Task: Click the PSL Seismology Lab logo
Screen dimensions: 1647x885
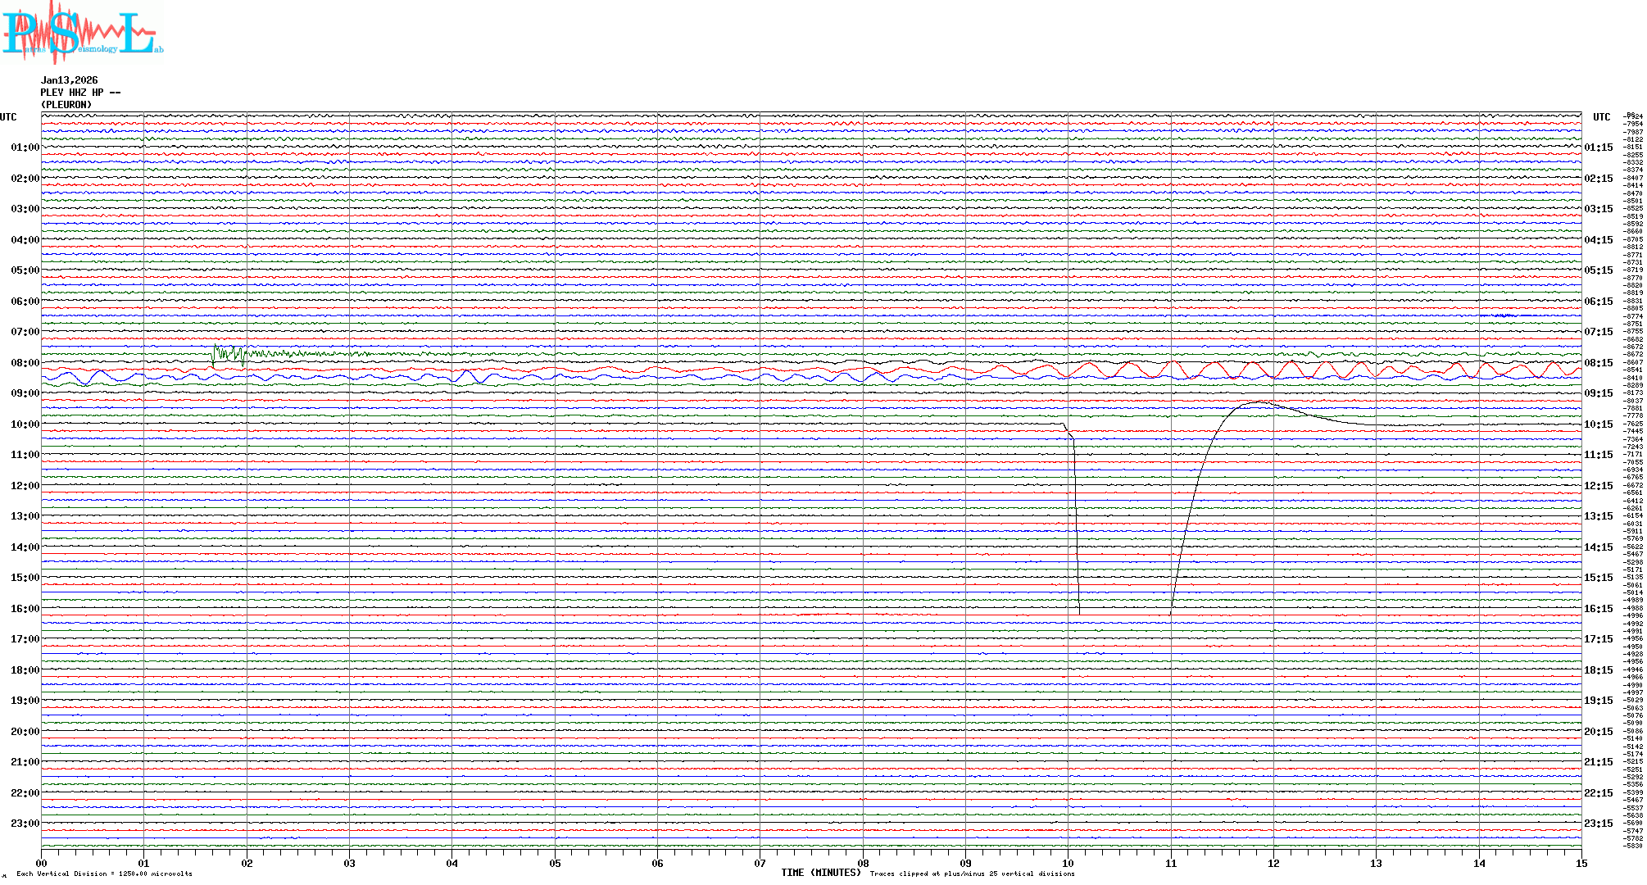Action: (82, 33)
